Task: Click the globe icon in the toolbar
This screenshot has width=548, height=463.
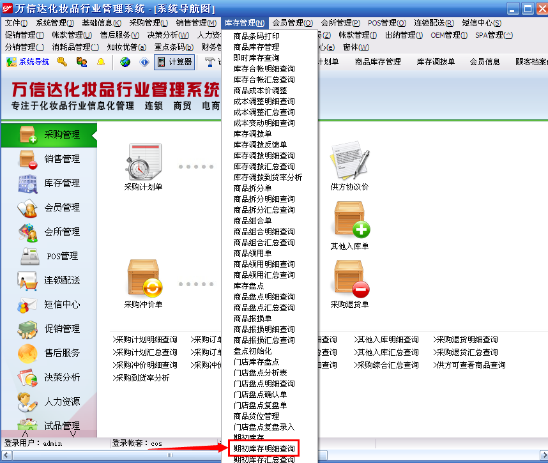Action: coord(125,62)
